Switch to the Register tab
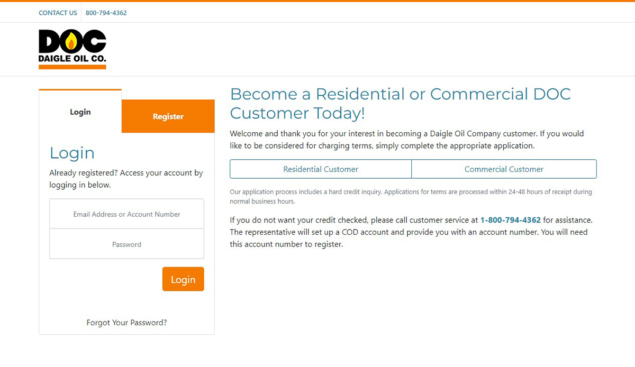Screen dimensions: 635x367 click(168, 116)
